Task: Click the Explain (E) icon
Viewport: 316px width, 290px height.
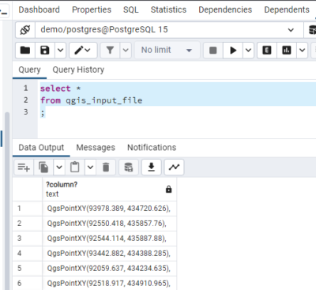Action: pos(267,50)
